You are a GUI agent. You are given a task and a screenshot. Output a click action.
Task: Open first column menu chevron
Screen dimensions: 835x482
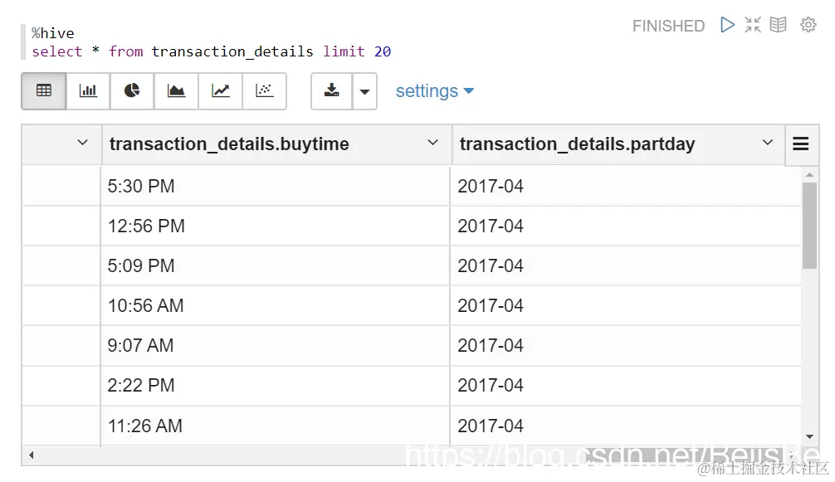point(82,143)
